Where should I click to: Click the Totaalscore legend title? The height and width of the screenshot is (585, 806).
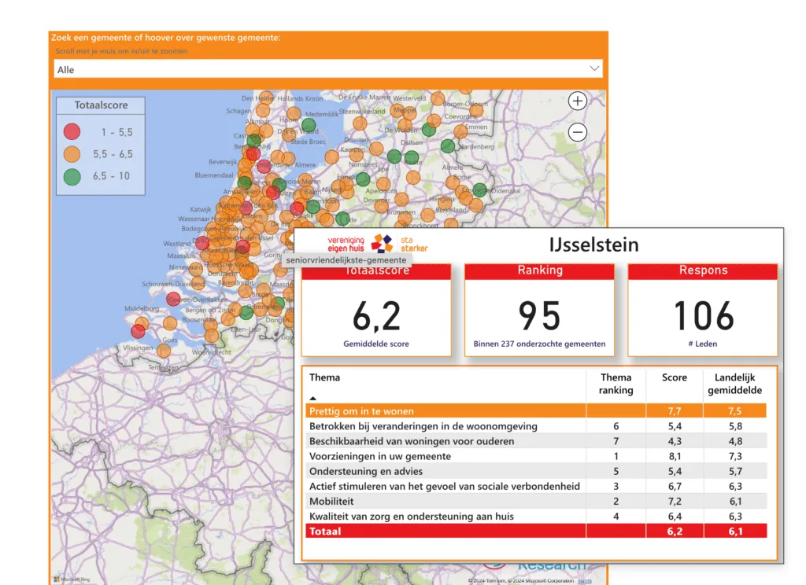[x=101, y=105]
